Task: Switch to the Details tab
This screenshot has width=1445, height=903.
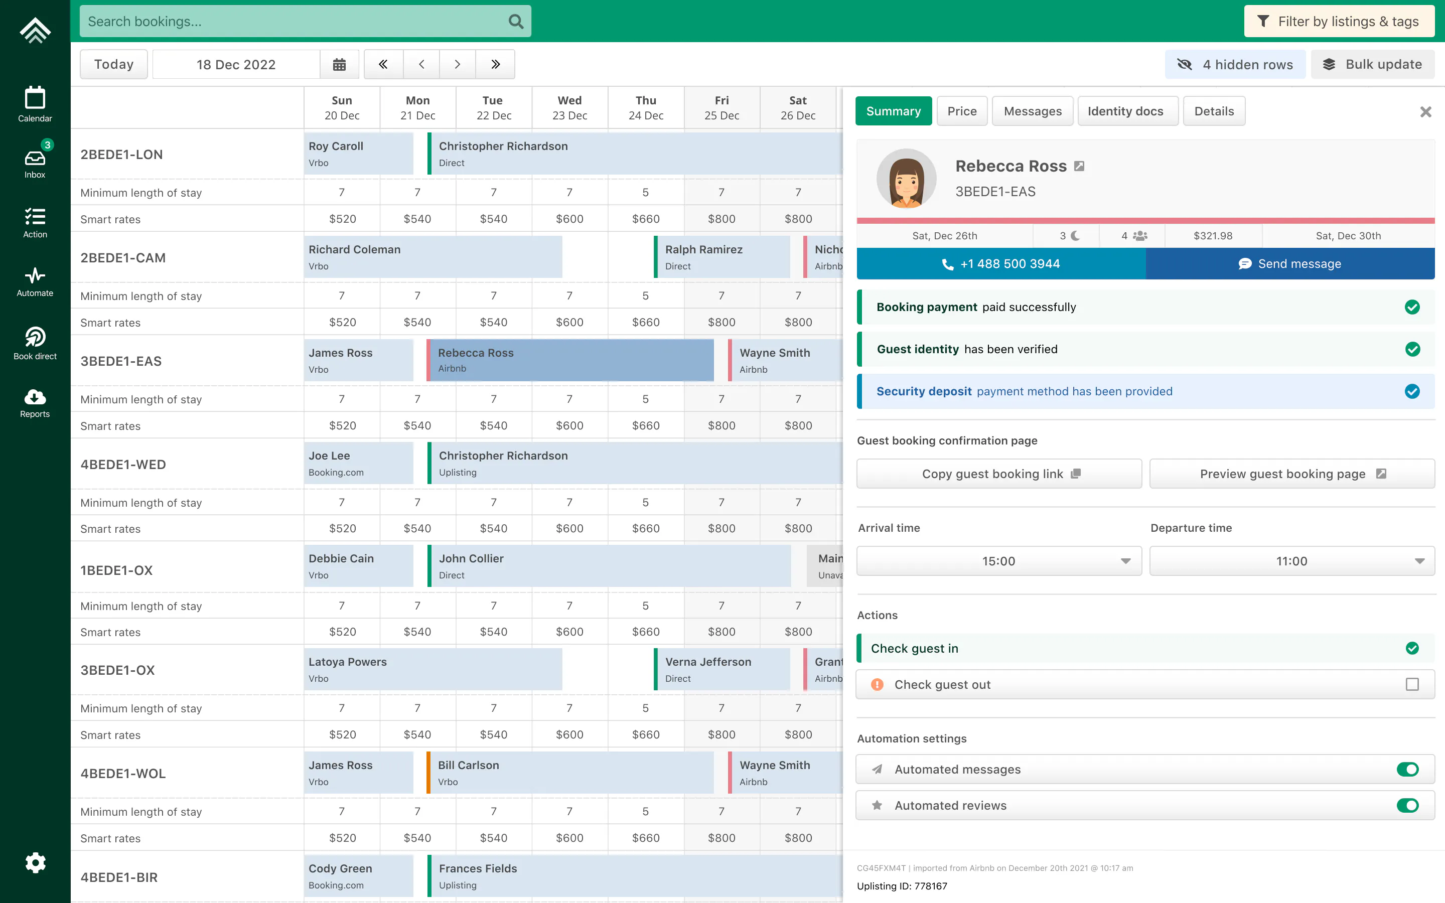Action: 1214,111
